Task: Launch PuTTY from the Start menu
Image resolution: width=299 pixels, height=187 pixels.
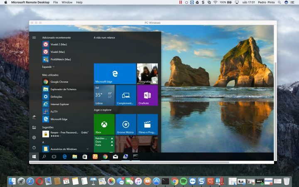Action: coord(54,112)
